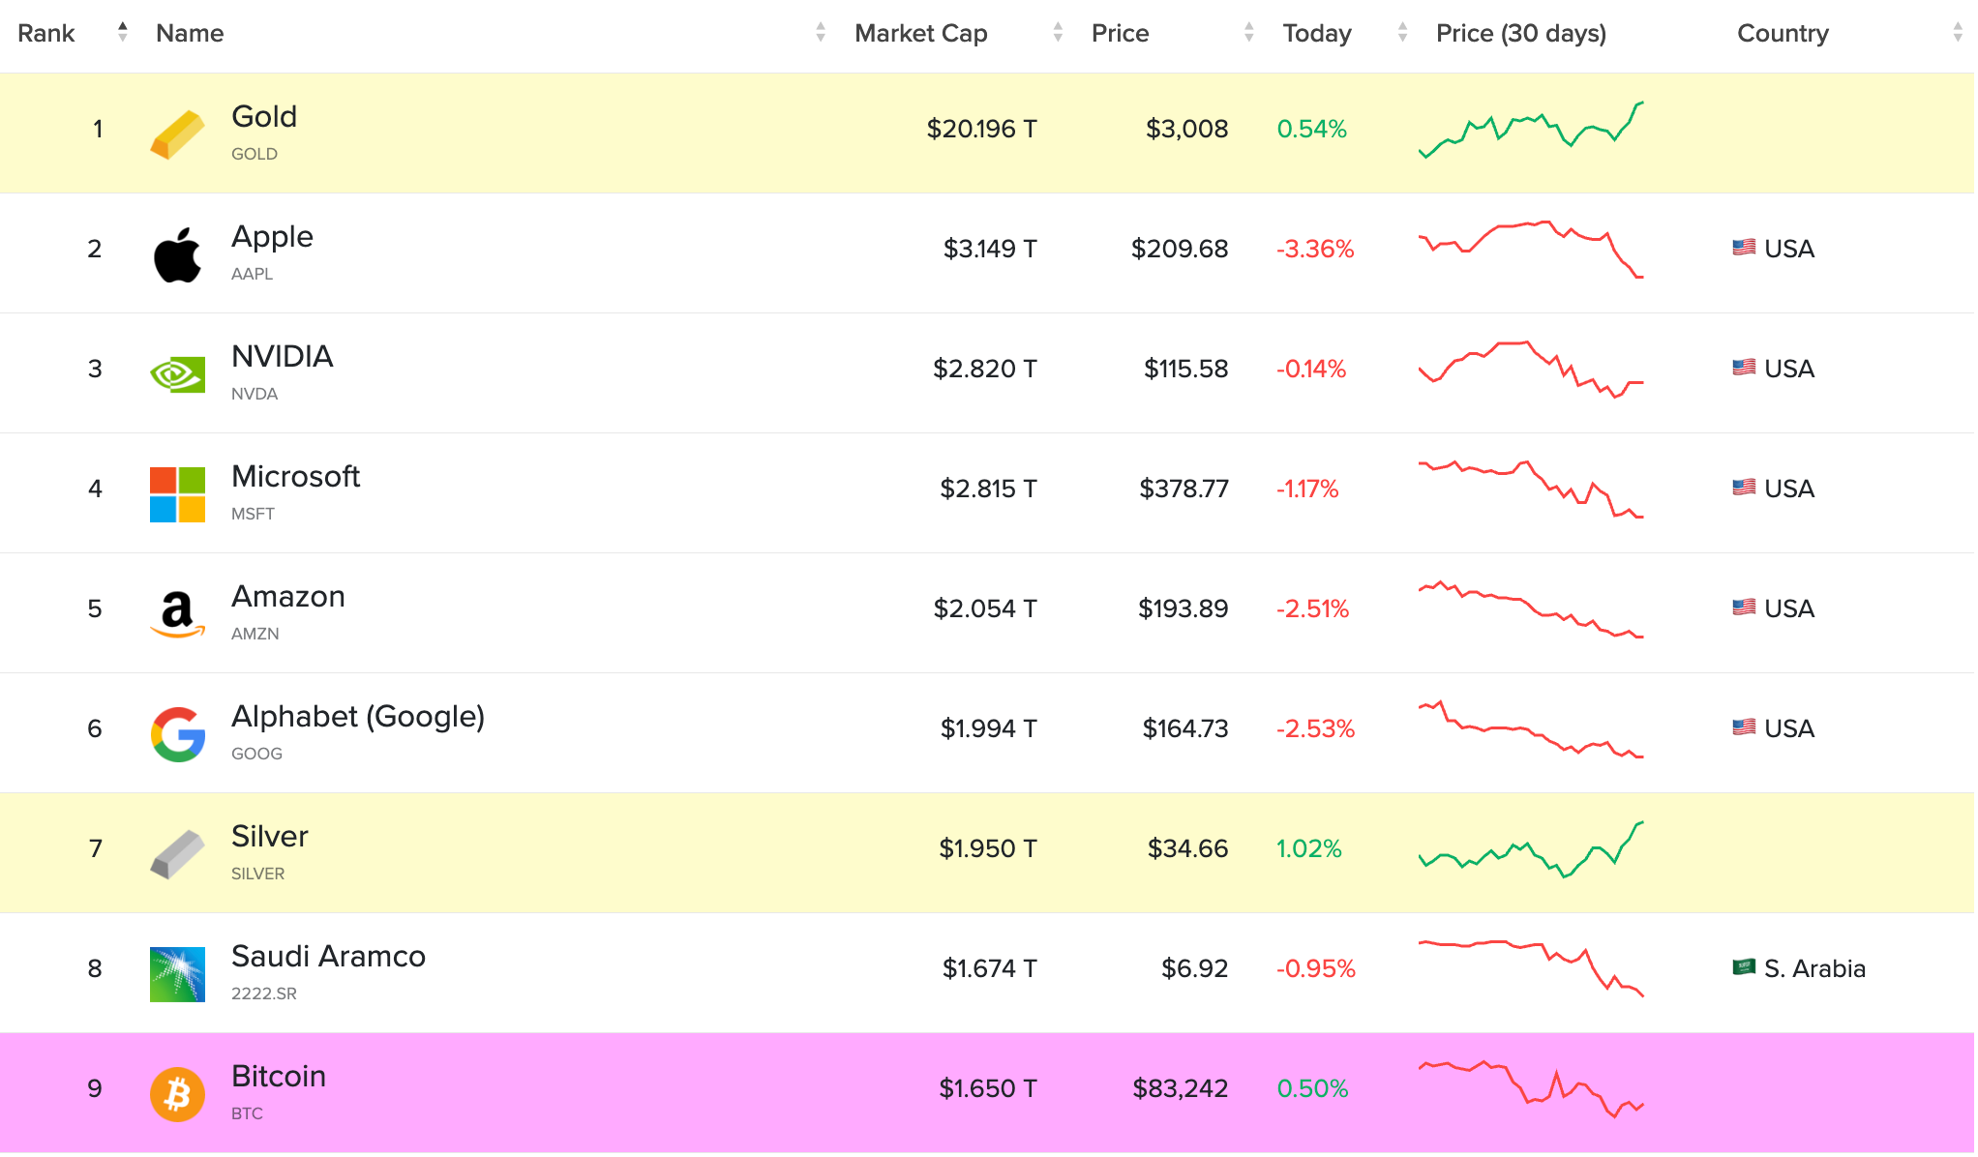The width and height of the screenshot is (1978, 1157).
Task: Click Apple's -3.36% daily change
Action: [1315, 249]
